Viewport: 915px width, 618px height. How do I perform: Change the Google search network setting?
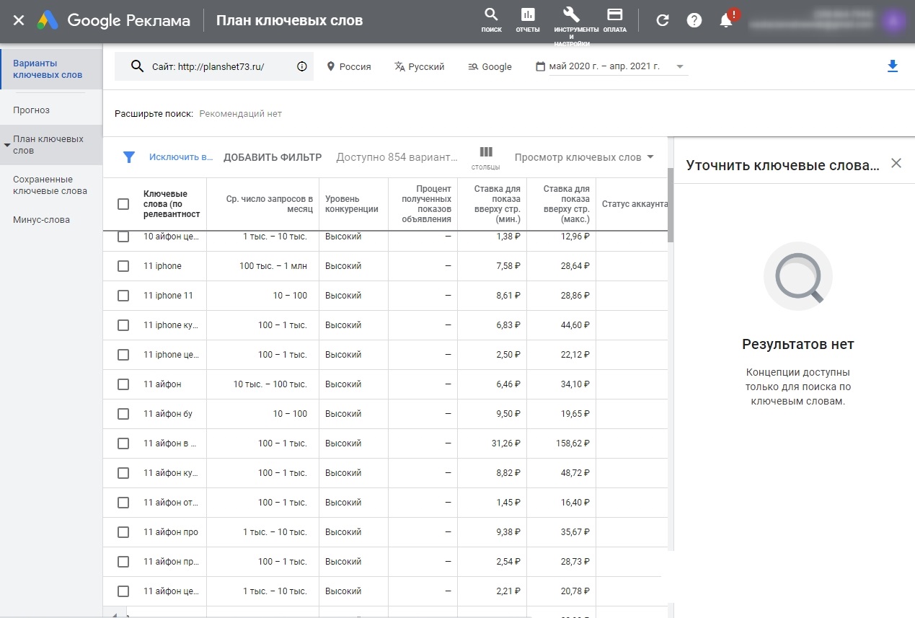[490, 66]
